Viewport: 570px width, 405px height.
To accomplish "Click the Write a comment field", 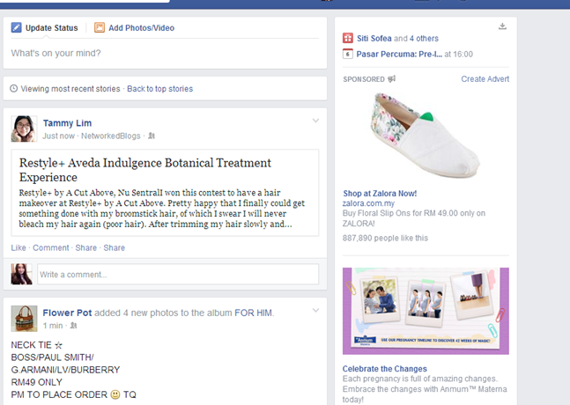I will (178, 274).
